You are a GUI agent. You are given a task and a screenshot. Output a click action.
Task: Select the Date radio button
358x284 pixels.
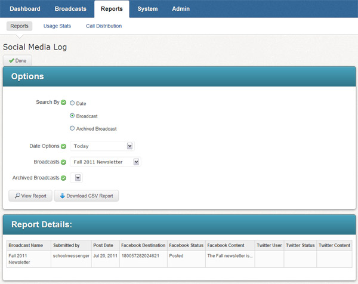click(x=72, y=103)
